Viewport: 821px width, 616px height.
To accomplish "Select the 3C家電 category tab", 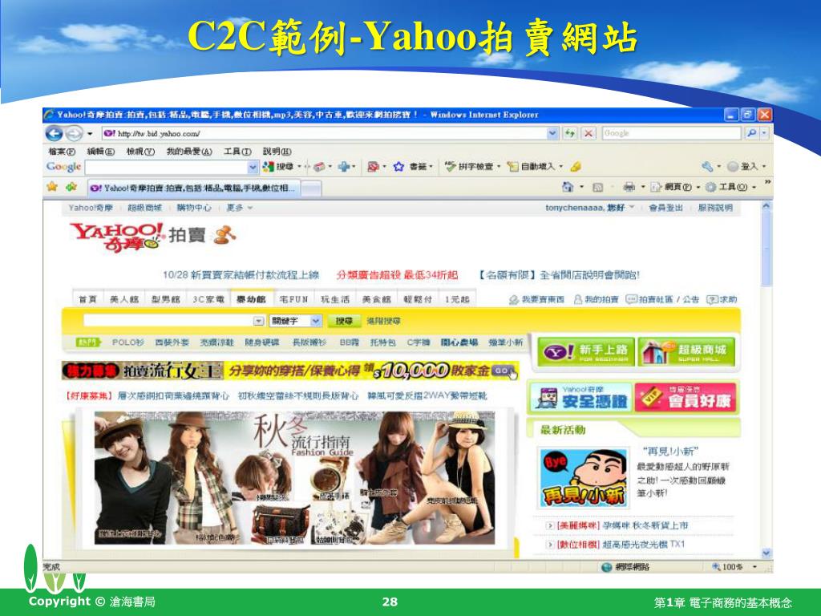I will click(x=208, y=299).
